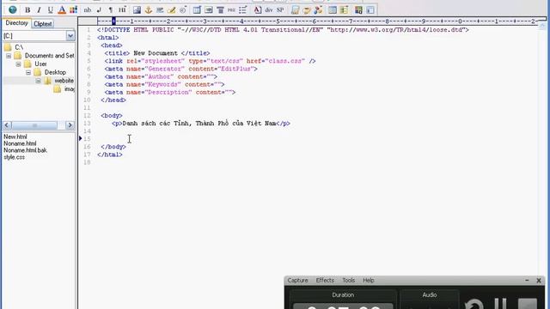Insert non-breaking space with nb icon
This screenshot has width=550, height=309.
pyautogui.click(x=88, y=10)
